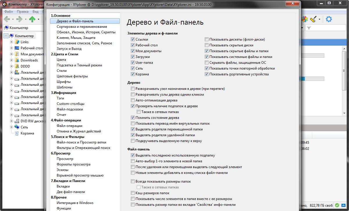Open Custom-столбцы settings page
This screenshot has width=349, height=211.
tap(70, 104)
